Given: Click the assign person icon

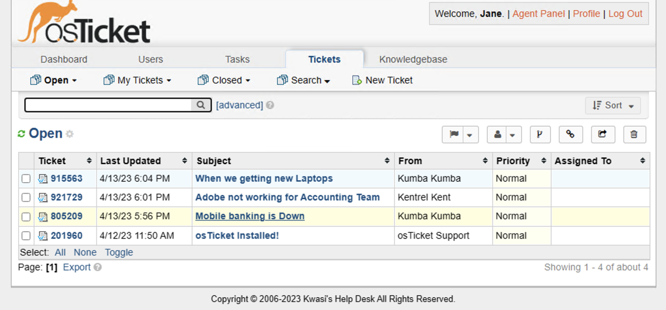Looking at the screenshot, I should coord(497,134).
